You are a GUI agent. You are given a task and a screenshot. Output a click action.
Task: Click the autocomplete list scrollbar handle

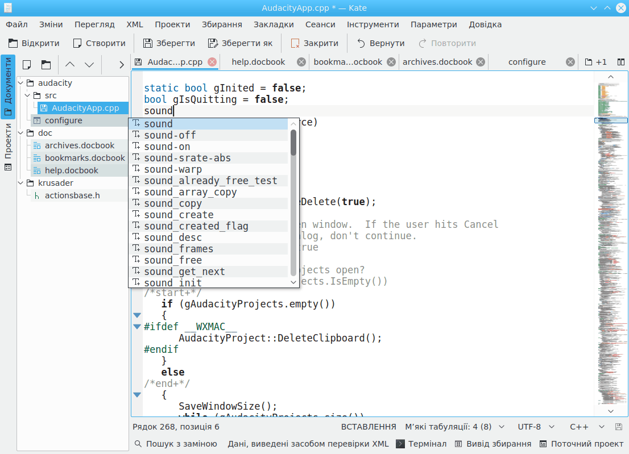click(293, 142)
